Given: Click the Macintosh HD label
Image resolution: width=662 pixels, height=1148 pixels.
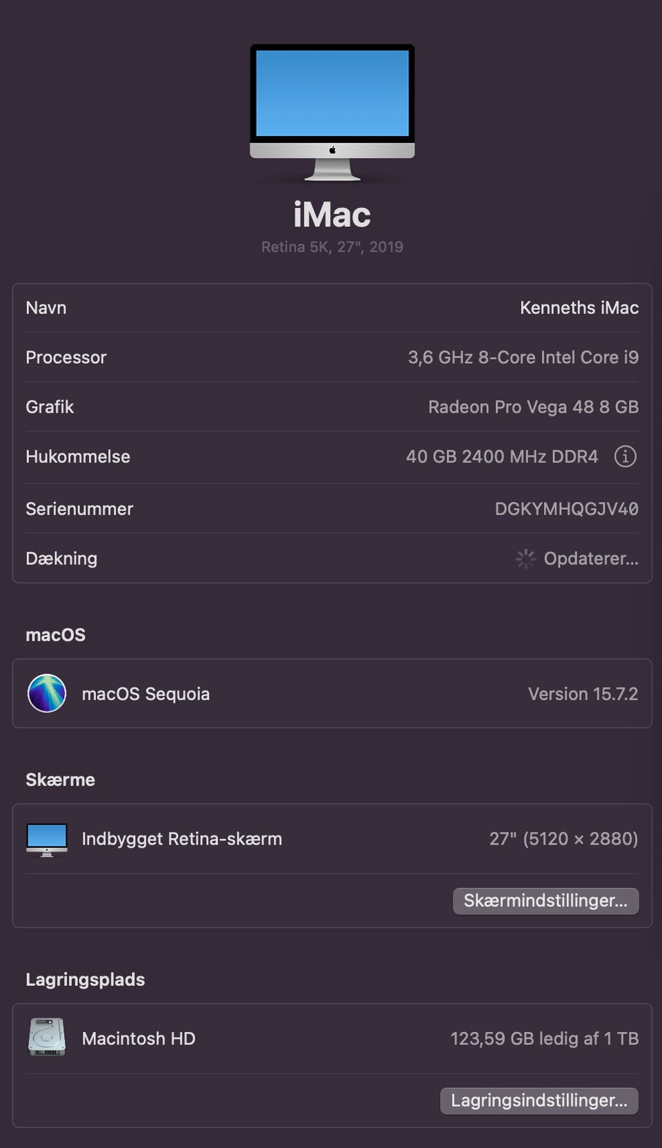Looking at the screenshot, I should [139, 1038].
